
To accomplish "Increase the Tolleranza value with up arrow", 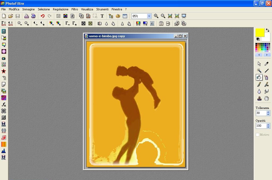I will pyautogui.click(x=268, y=112).
